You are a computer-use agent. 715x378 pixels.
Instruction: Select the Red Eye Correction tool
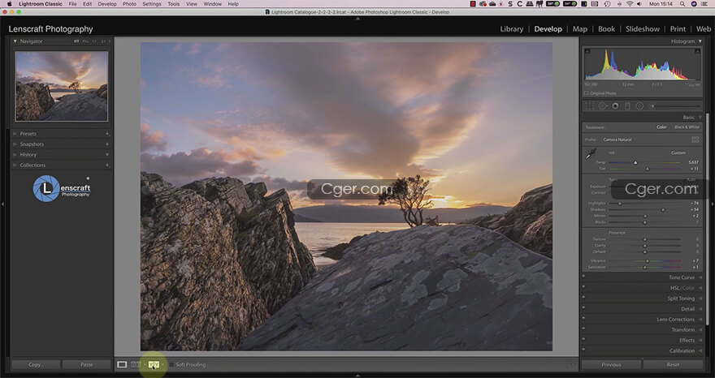click(615, 106)
